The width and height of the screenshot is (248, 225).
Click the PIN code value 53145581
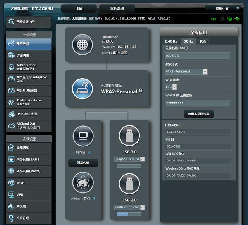point(174,146)
